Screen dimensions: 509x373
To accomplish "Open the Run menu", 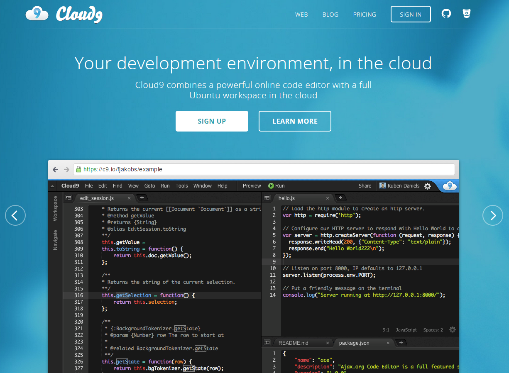I will (165, 186).
